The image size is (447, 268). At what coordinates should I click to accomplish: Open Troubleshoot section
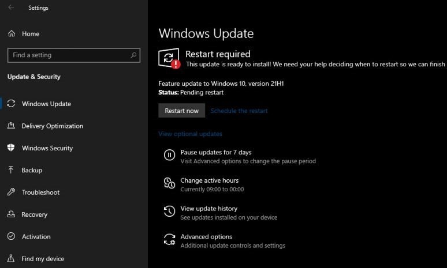(x=41, y=192)
